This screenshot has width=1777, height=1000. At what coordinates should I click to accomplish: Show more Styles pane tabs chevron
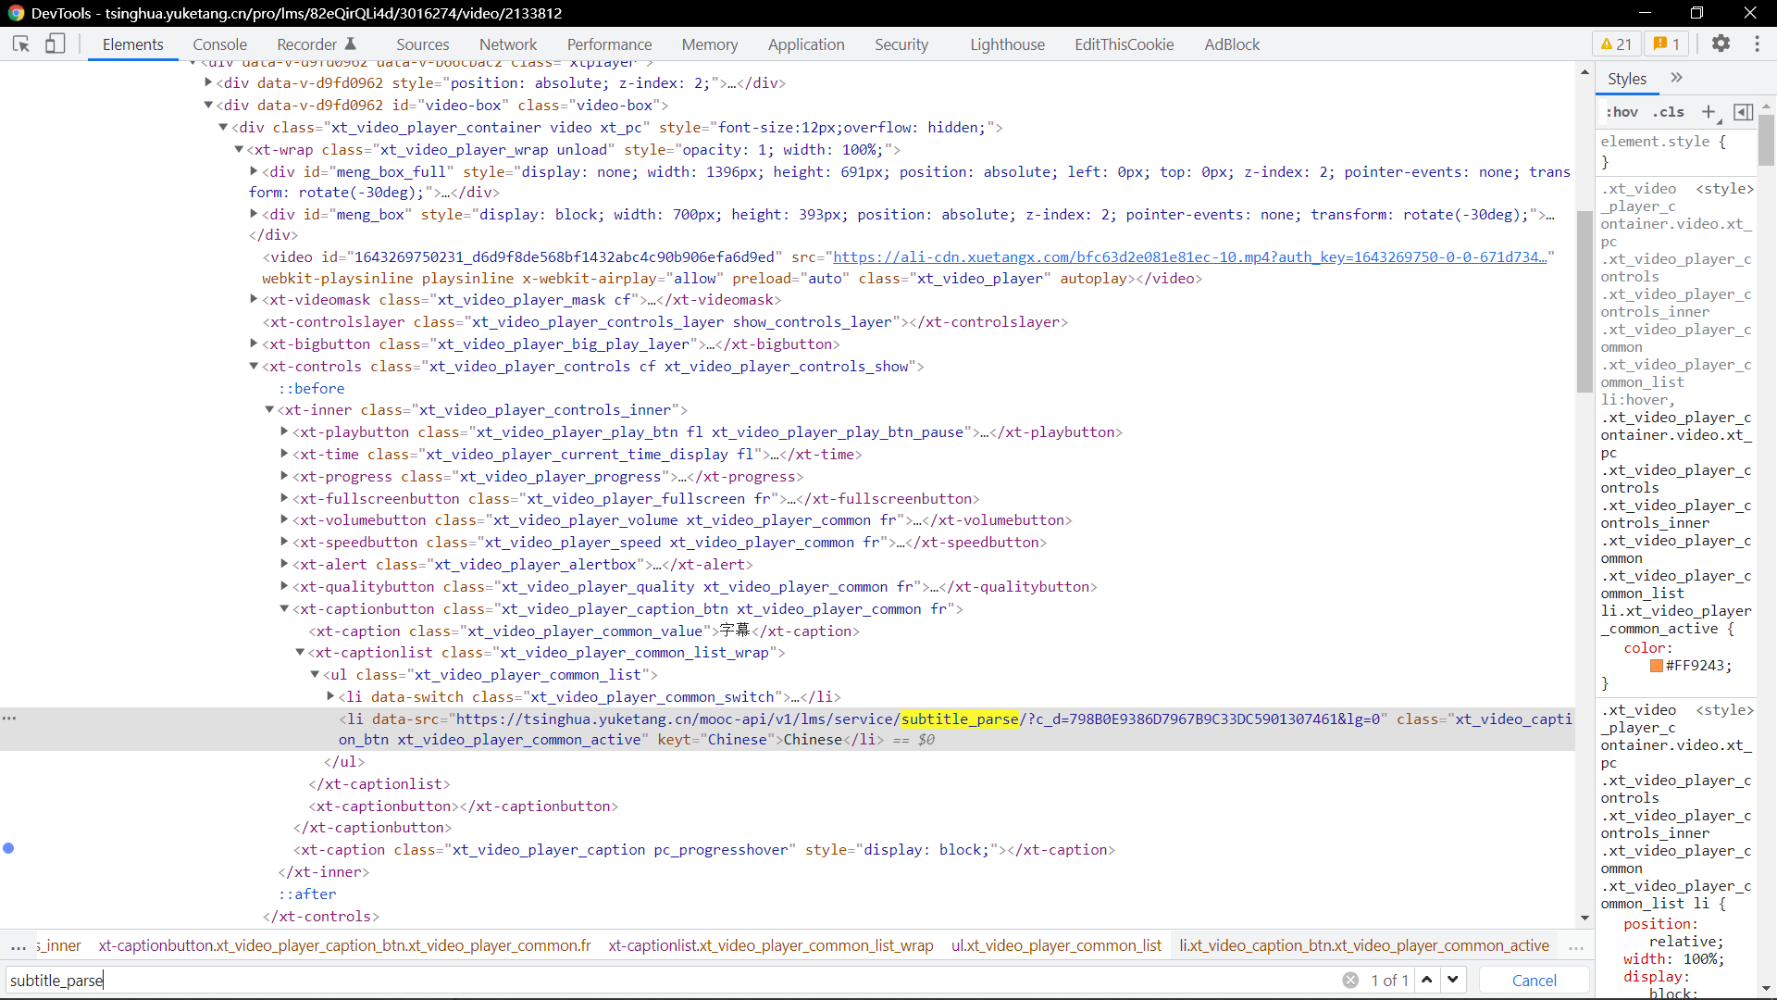(x=1676, y=78)
